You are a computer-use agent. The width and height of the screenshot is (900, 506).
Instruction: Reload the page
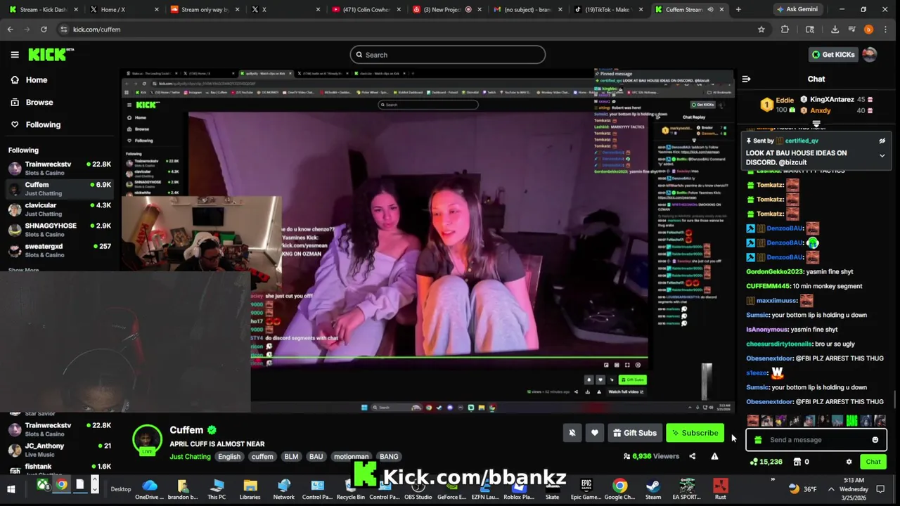(x=44, y=30)
